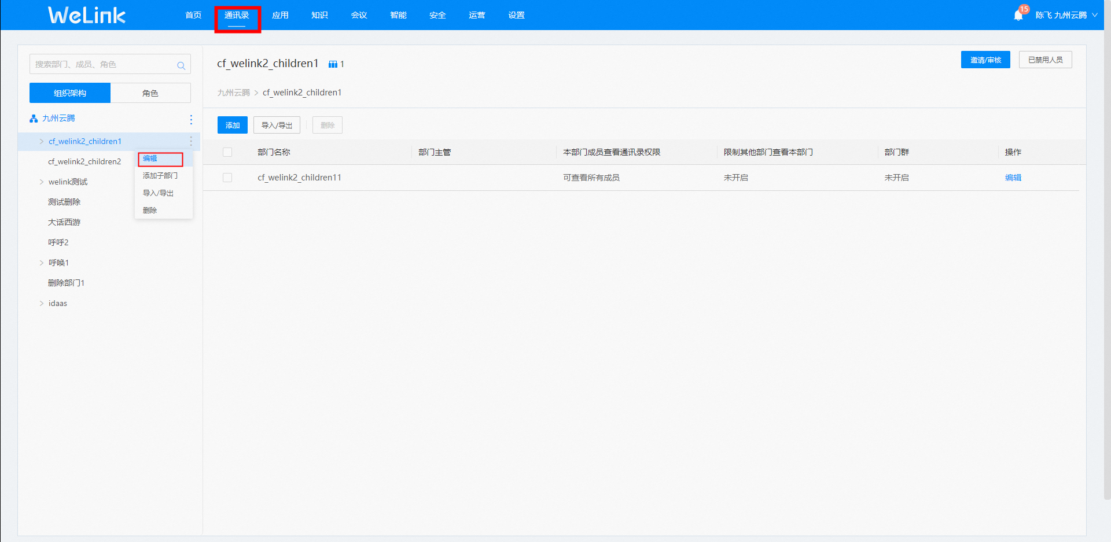Viewport: 1111px width, 542px height.
Task: Click the greyed 删除 toolbar button
Action: pos(328,125)
